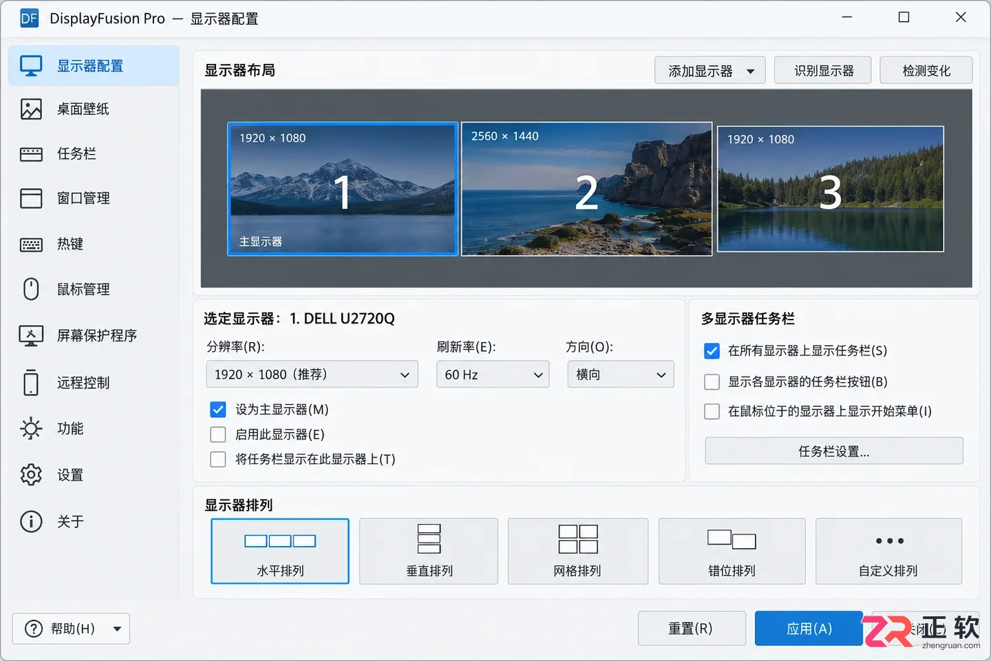Open the 分辨率 dropdown showing 1920 × 1080

point(312,375)
